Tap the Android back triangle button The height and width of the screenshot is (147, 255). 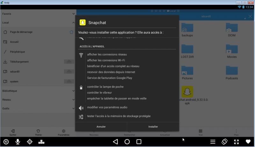click(115, 142)
